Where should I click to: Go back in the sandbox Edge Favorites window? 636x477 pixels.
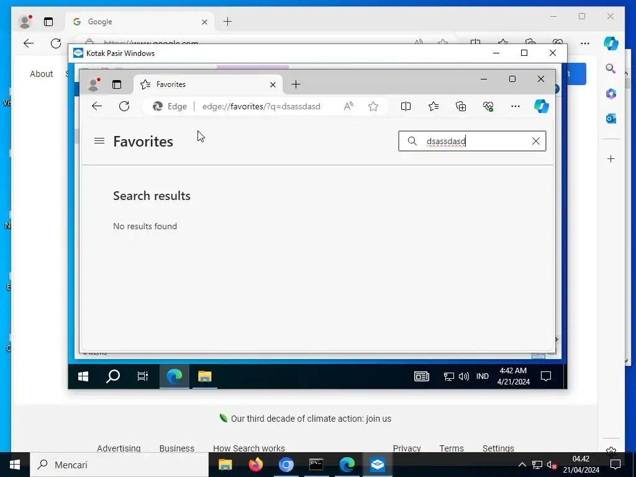coord(96,106)
